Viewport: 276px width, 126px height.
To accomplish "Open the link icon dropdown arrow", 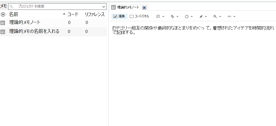I will [234, 17].
